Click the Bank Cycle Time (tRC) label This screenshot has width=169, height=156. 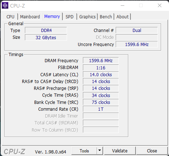pos(56,102)
